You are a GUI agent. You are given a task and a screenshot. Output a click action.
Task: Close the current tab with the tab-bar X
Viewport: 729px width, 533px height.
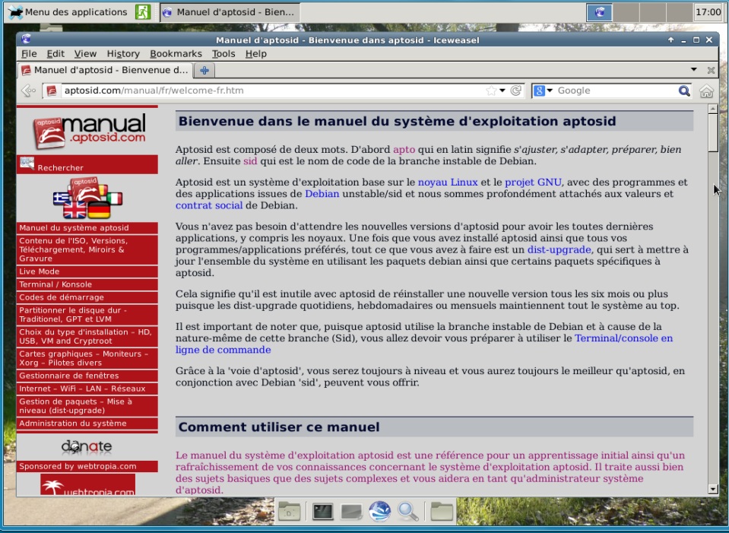[711, 70]
